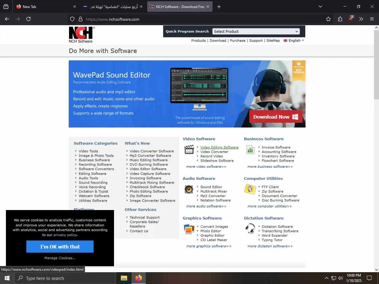379x284 pixels.
Task: Open Firefox View icon at tab bar start
Action: coord(6,7)
